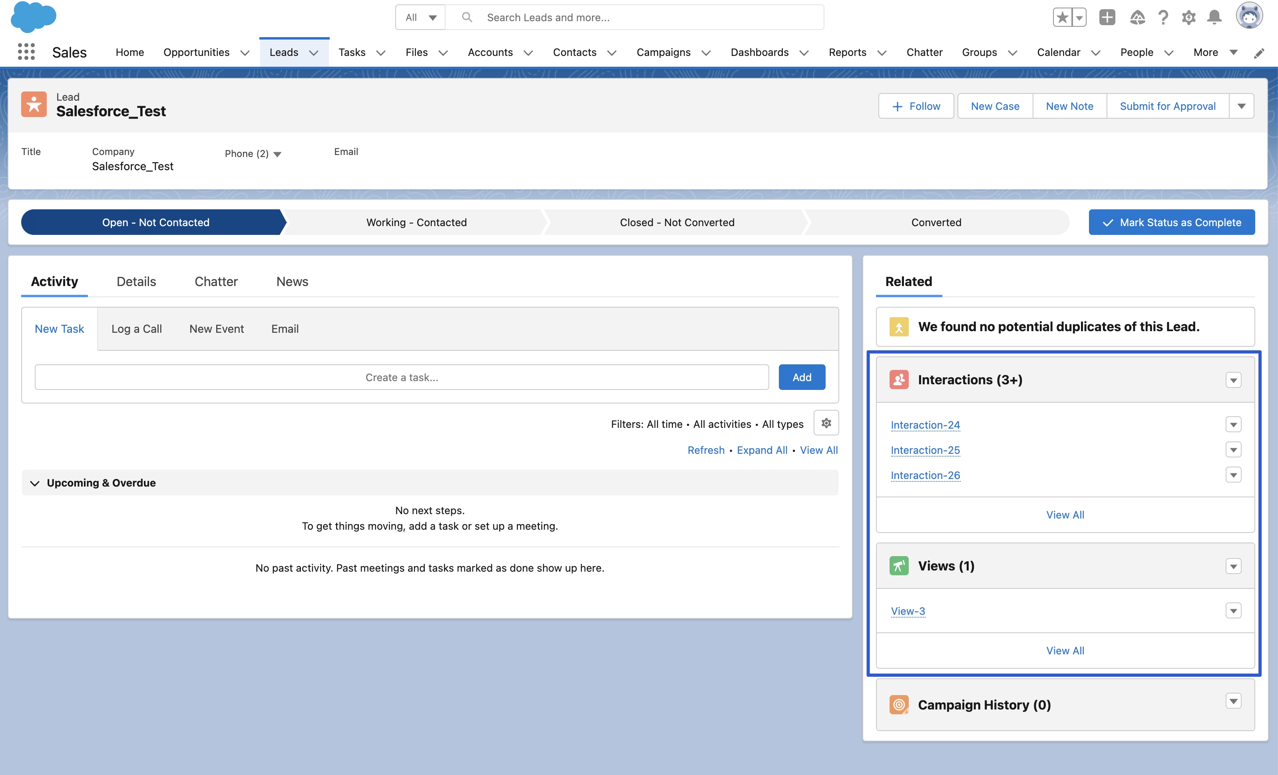
Task: Select the New Event tab
Action: point(216,329)
